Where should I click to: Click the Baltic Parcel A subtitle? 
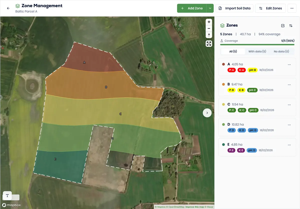click(26, 11)
